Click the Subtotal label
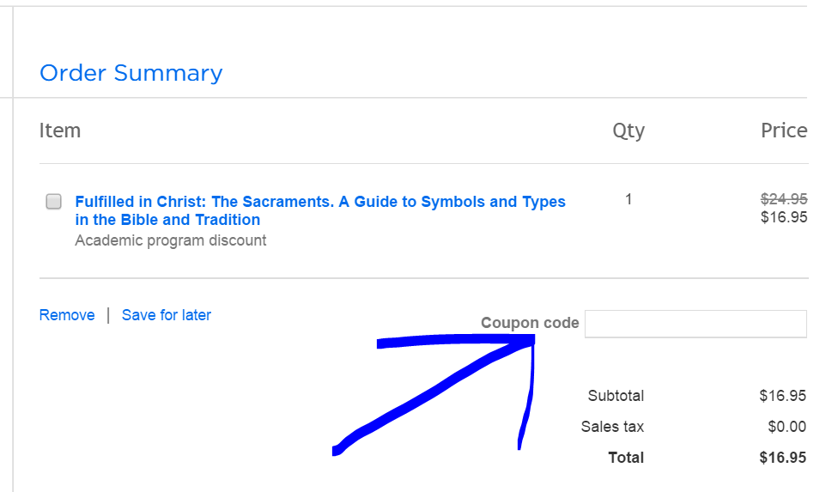 tap(616, 396)
